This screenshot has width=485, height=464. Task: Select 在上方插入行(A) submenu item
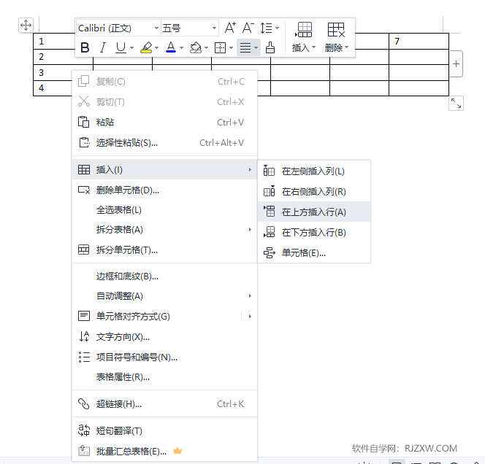coord(314,212)
